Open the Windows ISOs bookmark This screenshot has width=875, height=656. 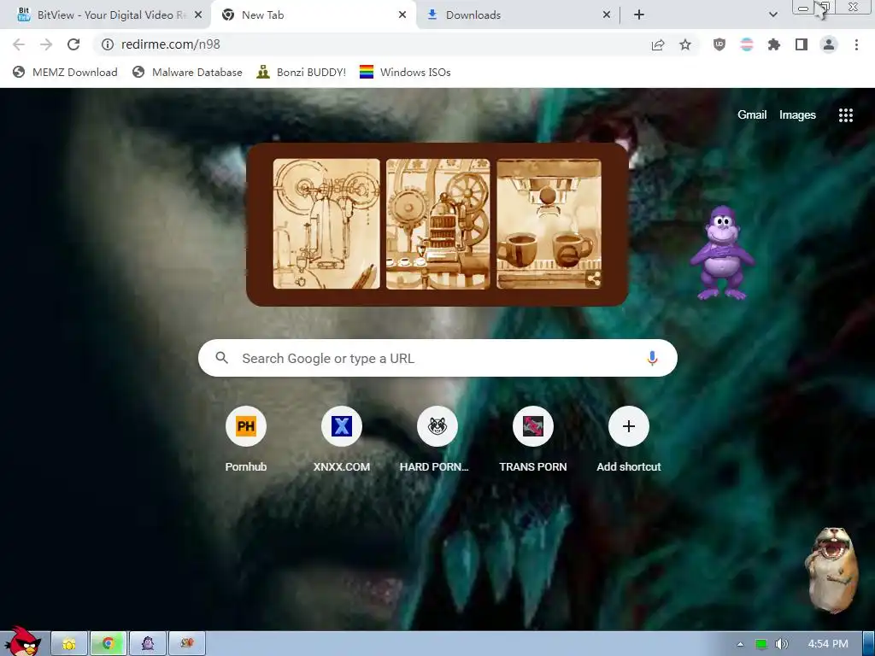[x=405, y=72]
